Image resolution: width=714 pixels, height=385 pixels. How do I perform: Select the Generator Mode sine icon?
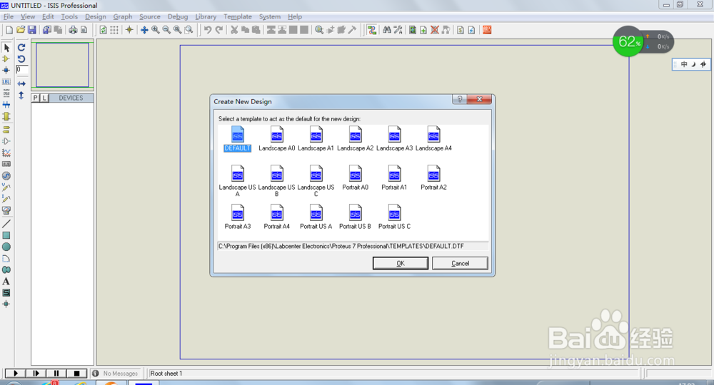(x=6, y=176)
